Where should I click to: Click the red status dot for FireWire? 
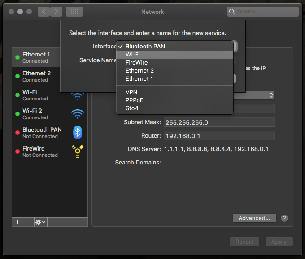[x=17, y=151]
